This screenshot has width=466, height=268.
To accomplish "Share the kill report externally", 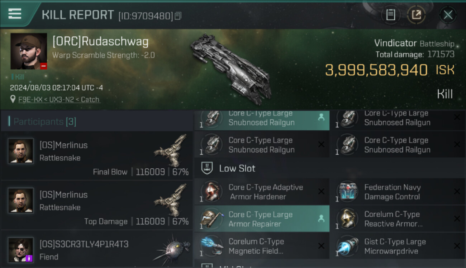I will 416,15.
